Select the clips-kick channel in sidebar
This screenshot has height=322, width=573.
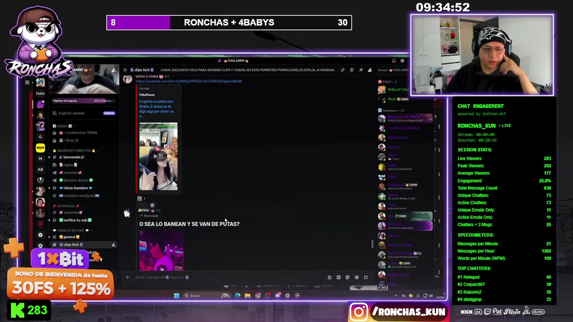(x=83, y=245)
